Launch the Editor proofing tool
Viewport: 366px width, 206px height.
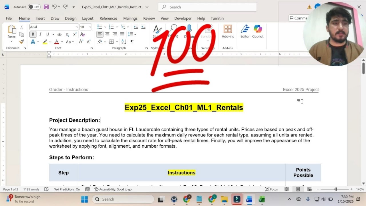[x=245, y=31]
